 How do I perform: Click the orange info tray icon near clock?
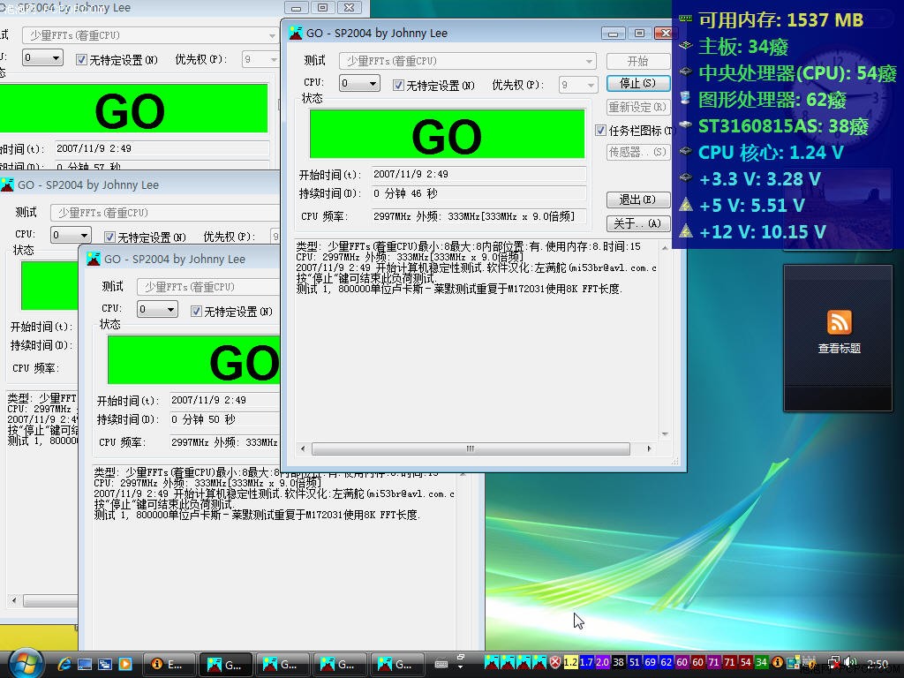click(777, 662)
